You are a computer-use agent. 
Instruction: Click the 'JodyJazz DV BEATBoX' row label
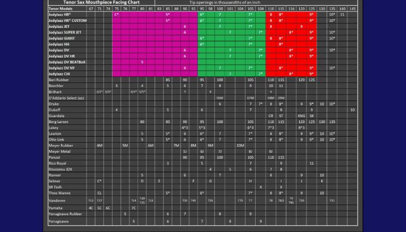(x=67, y=62)
